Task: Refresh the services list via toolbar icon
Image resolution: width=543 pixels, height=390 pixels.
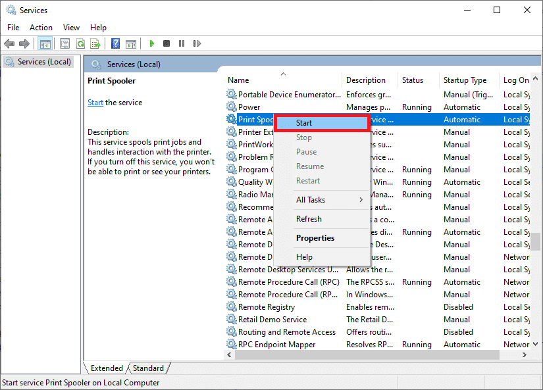Action: tap(80, 43)
